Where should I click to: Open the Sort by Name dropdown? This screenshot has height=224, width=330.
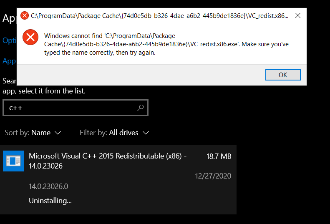[41, 133]
